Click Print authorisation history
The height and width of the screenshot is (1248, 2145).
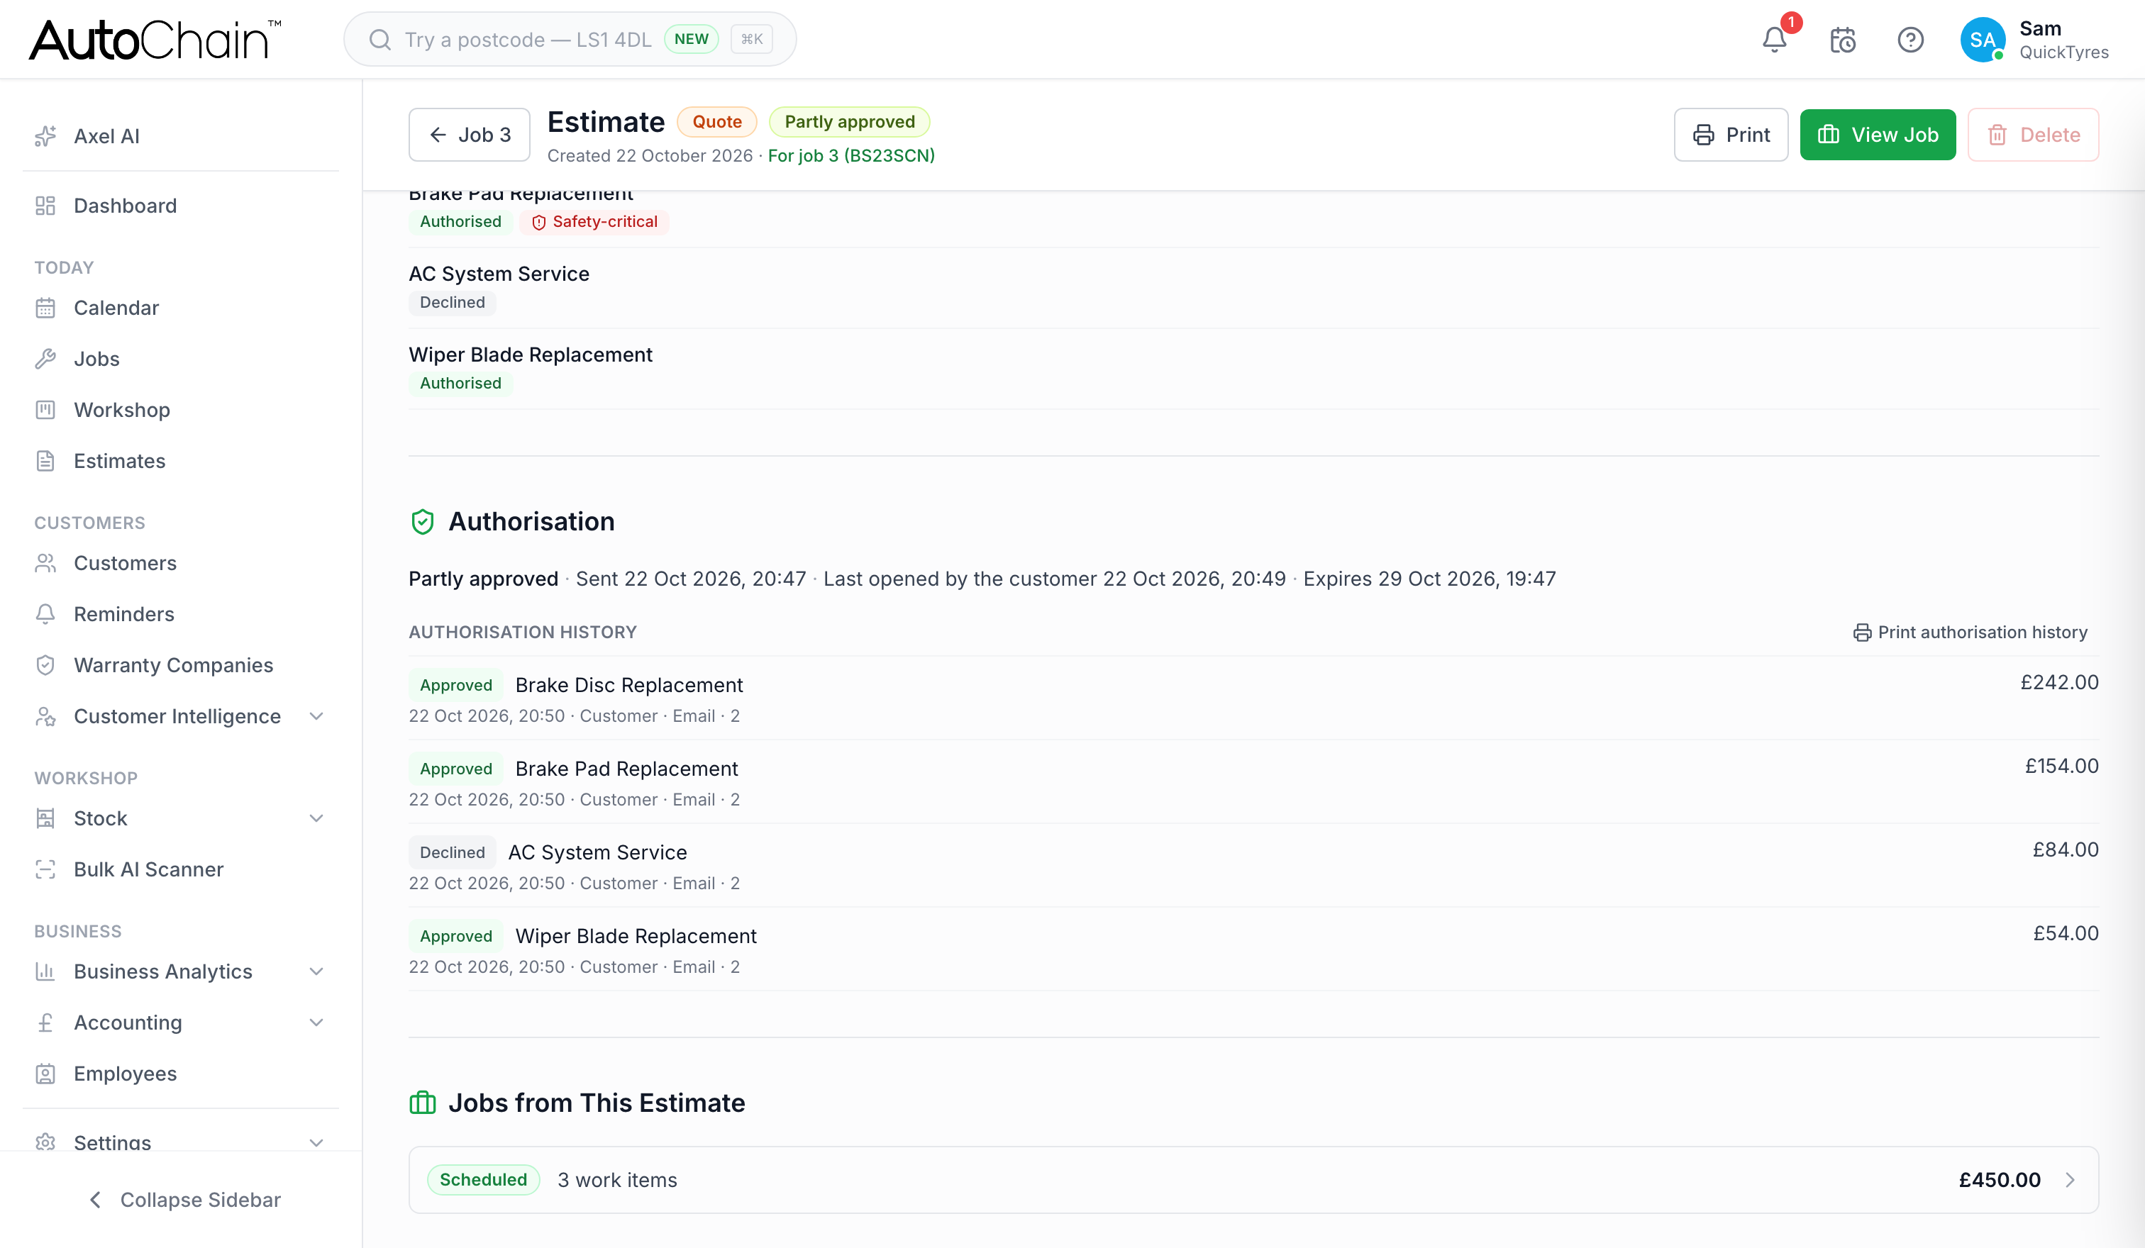point(1970,632)
